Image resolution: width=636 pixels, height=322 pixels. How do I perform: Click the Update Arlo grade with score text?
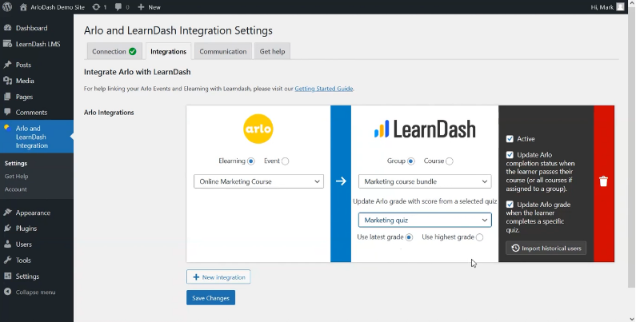point(425,201)
